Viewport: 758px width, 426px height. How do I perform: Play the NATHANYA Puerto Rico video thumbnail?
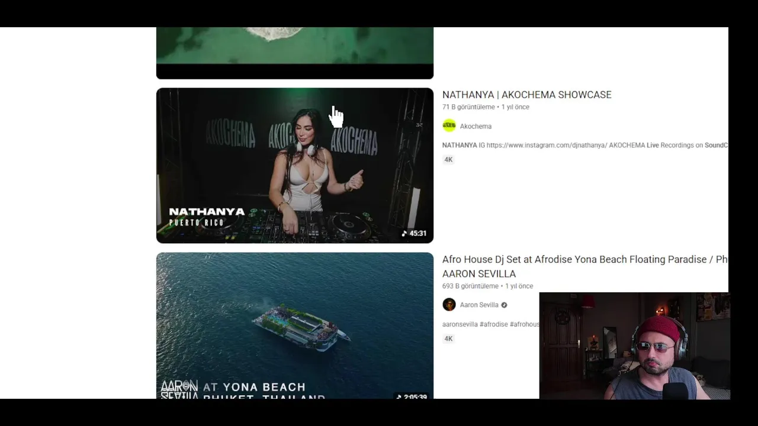[x=295, y=166]
